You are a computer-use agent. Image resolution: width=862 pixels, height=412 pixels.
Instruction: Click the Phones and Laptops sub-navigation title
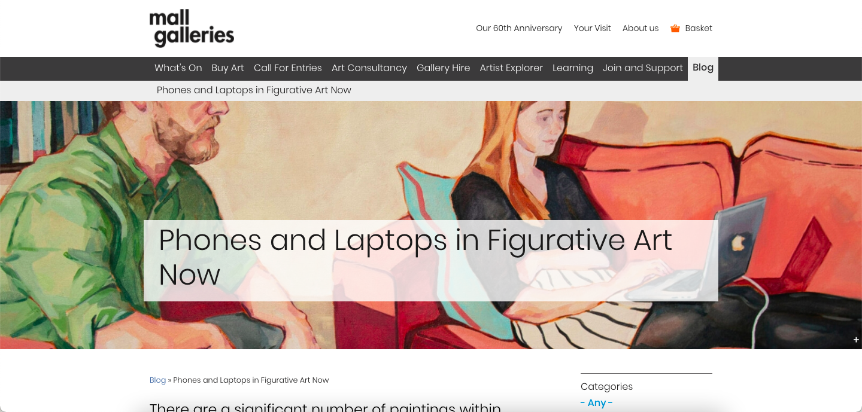254,90
